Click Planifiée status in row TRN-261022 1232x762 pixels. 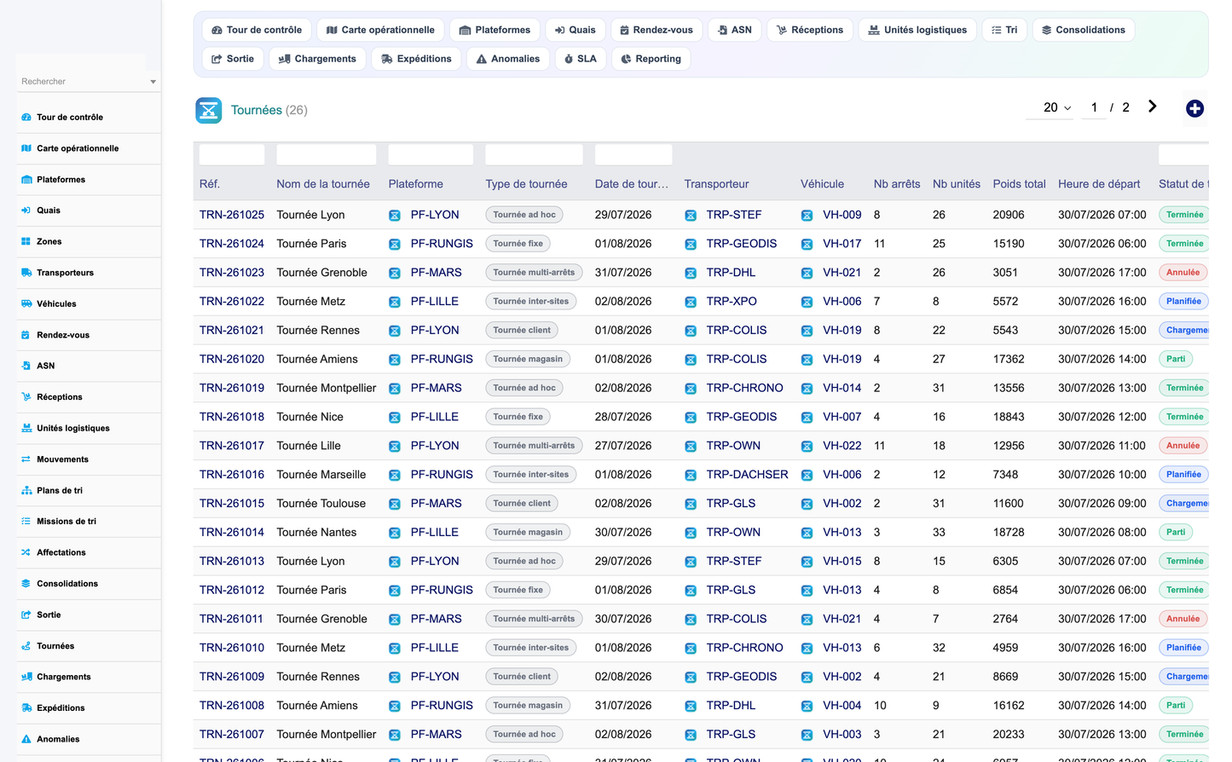[x=1183, y=302]
